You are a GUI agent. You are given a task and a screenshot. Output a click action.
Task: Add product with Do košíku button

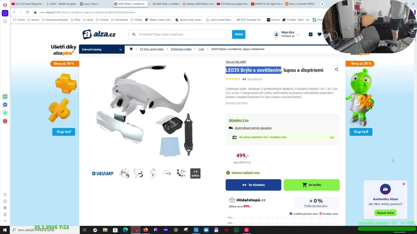311,185
